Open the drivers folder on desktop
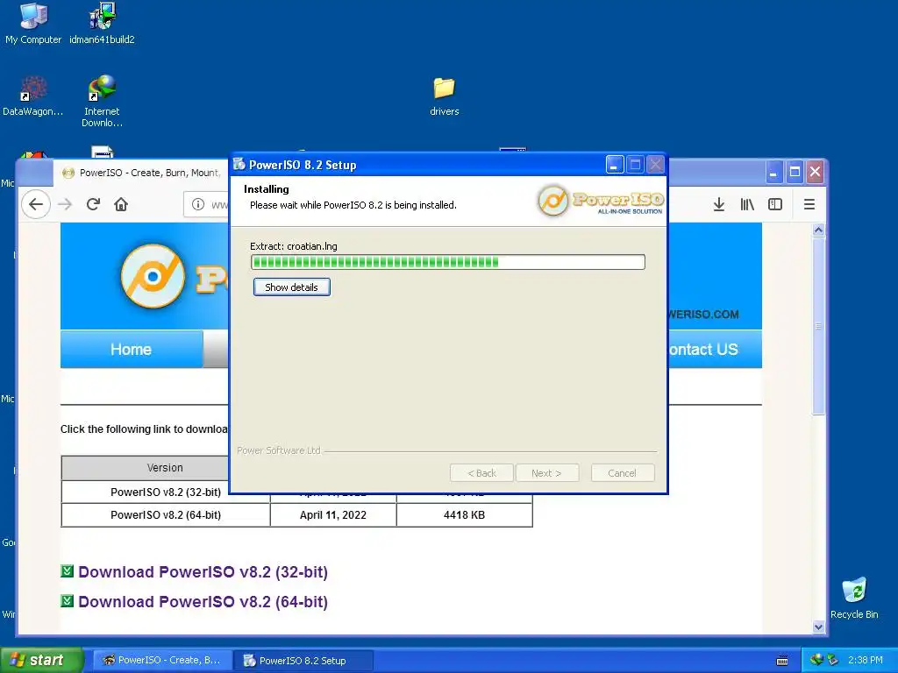Viewport: 898px width, 673px height. pyautogui.click(x=445, y=96)
